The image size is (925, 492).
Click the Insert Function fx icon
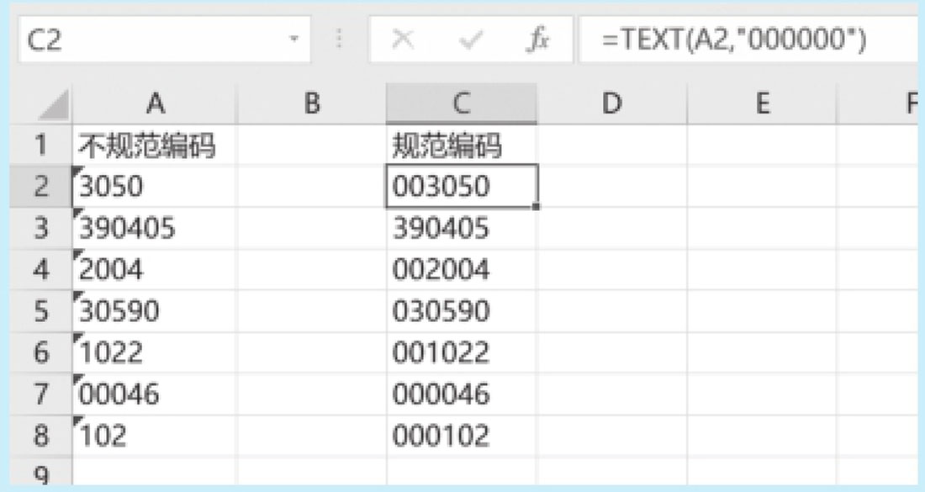click(537, 40)
